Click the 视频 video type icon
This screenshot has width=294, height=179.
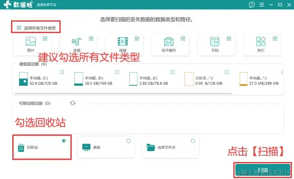[123, 42]
